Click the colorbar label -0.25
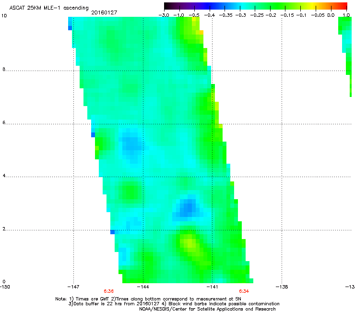355x312 pixels. click(x=257, y=15)
